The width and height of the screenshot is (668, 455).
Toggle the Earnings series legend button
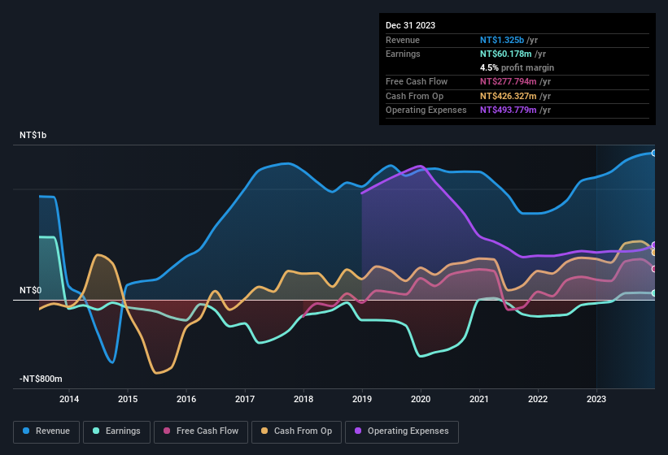116,431
